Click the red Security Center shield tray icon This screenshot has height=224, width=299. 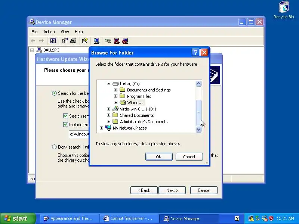271,218
